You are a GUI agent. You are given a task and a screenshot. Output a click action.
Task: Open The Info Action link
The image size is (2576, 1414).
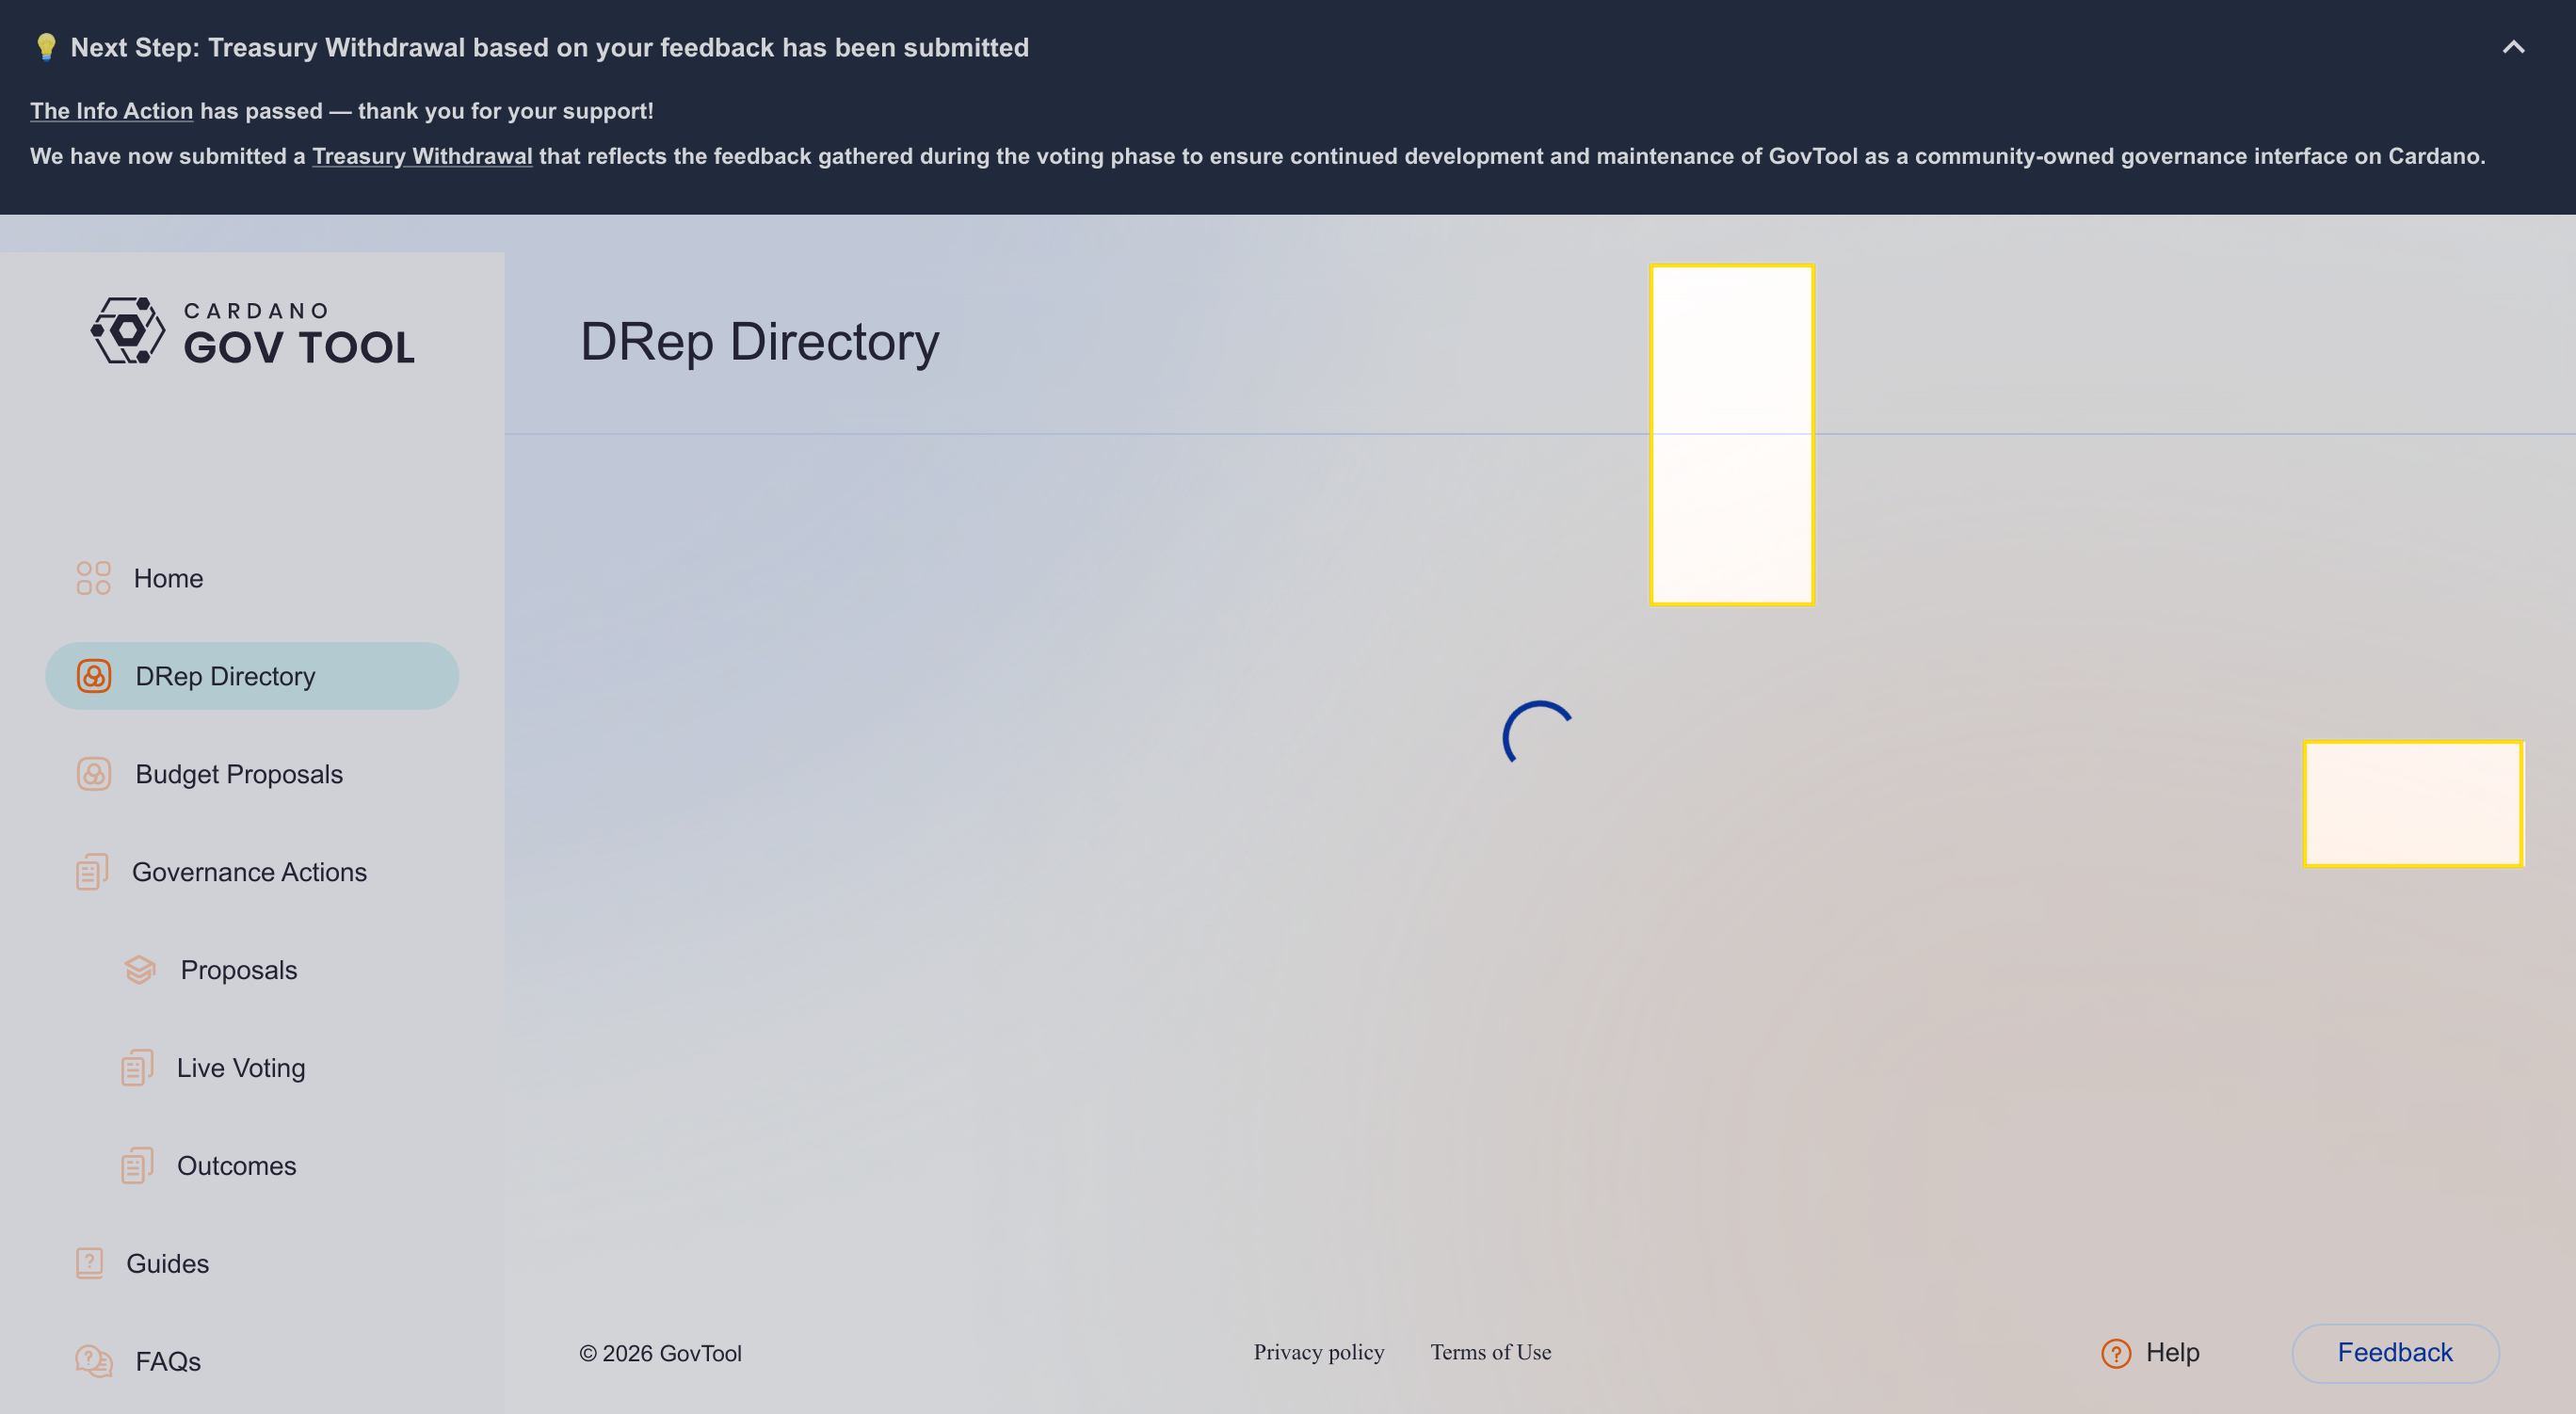(x=111, y=111)
